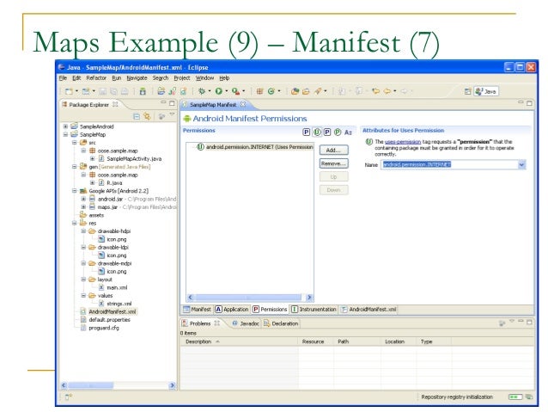Click the Run External Tools icon

click(x=236, y=91)
